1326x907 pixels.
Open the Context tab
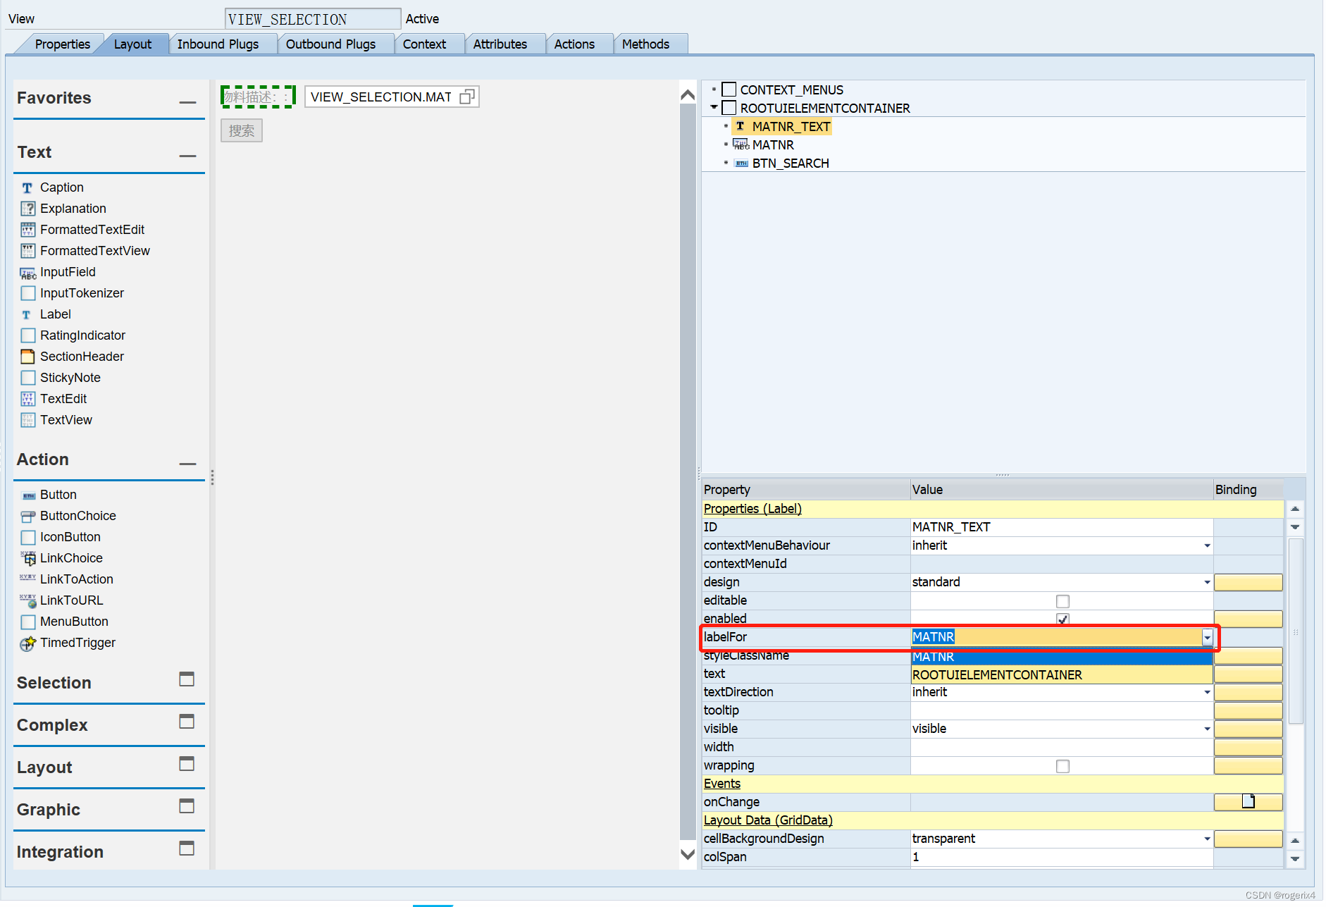pyautogui.click(x=424, y=44)
